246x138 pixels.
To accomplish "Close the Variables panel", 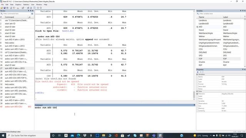I will click(245, 11).
